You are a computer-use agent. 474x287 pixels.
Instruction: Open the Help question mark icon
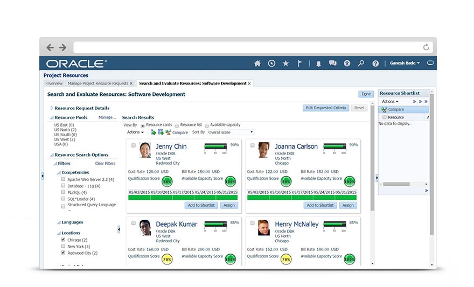pyautogui.click(x=375, y=64)
